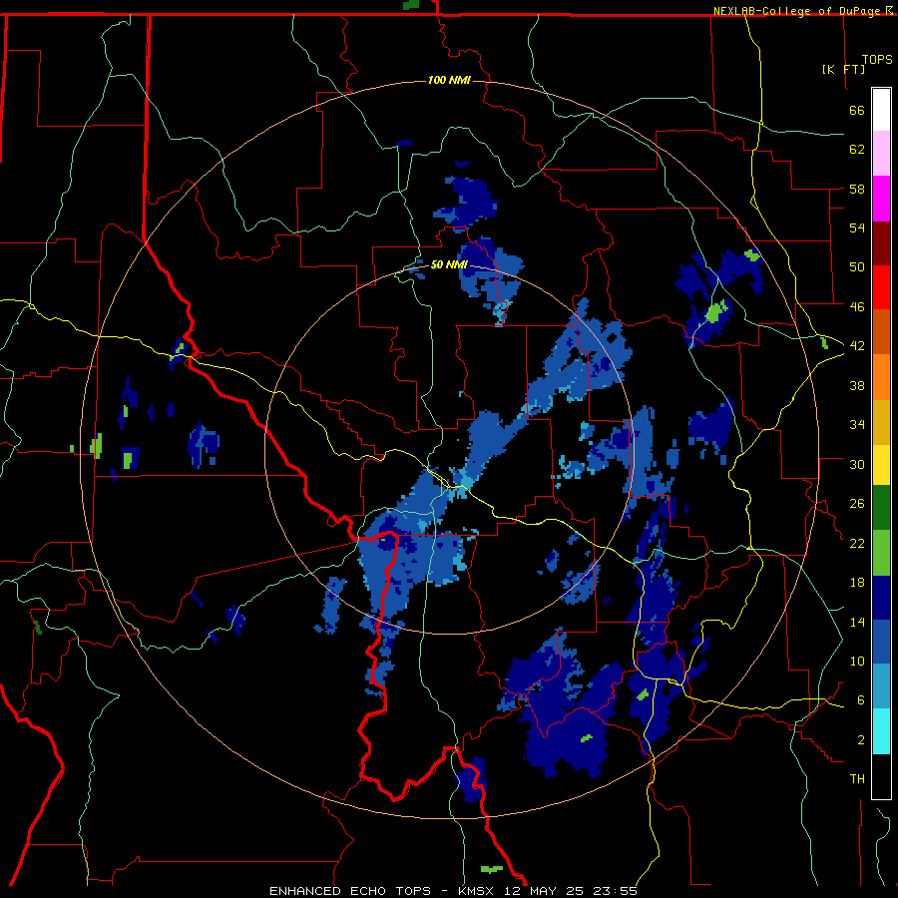Click the black TH band in the legend
The width and height of the screenshot is (898, 898).
pos(881,776)
